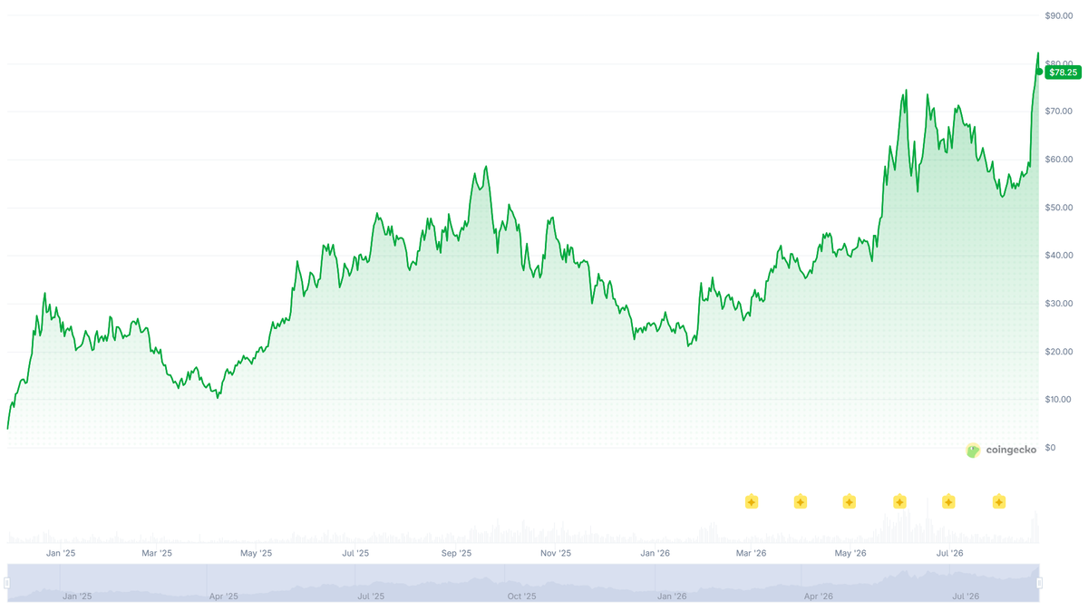The height and width of the screenshot is (611, 1088).
Task: Click Apr '25 inside the range navigator
Action: 224,596
